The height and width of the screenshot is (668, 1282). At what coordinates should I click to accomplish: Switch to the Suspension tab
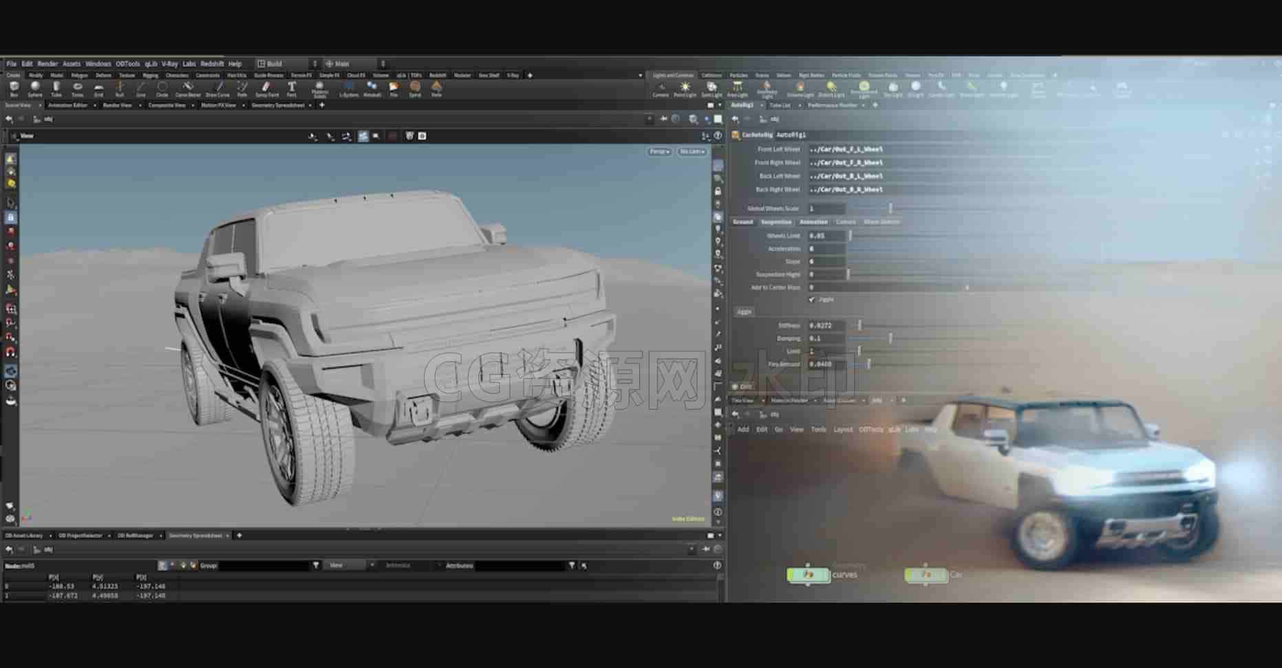click(x=776, y=222)
